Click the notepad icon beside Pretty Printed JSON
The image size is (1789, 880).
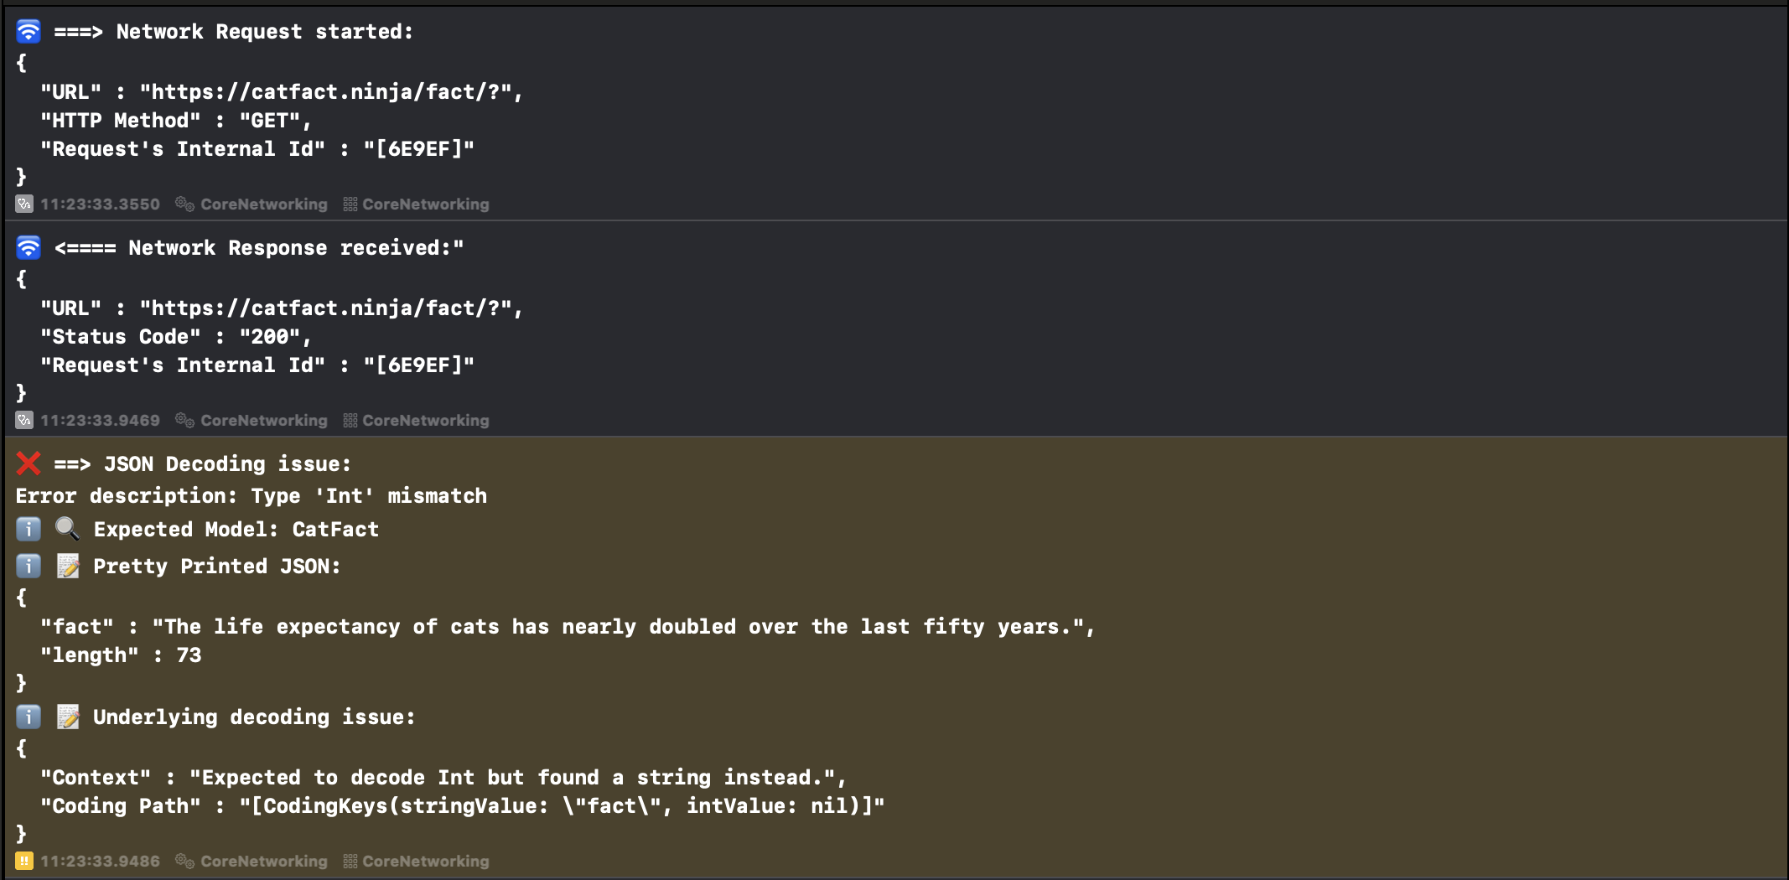coord(68,567)
